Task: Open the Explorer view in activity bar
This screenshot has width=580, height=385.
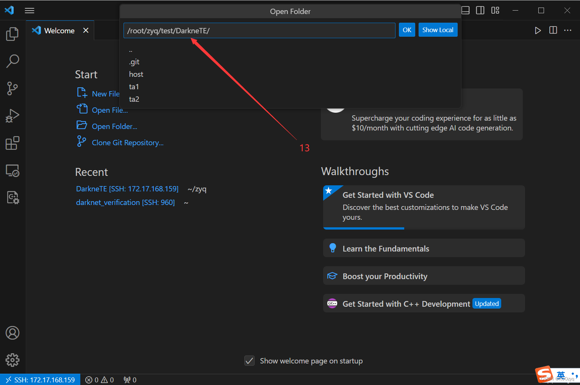Action: (13, 34)
